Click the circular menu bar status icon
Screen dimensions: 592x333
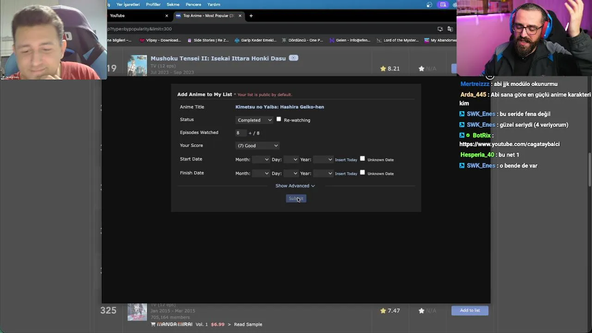coord(430,5)
